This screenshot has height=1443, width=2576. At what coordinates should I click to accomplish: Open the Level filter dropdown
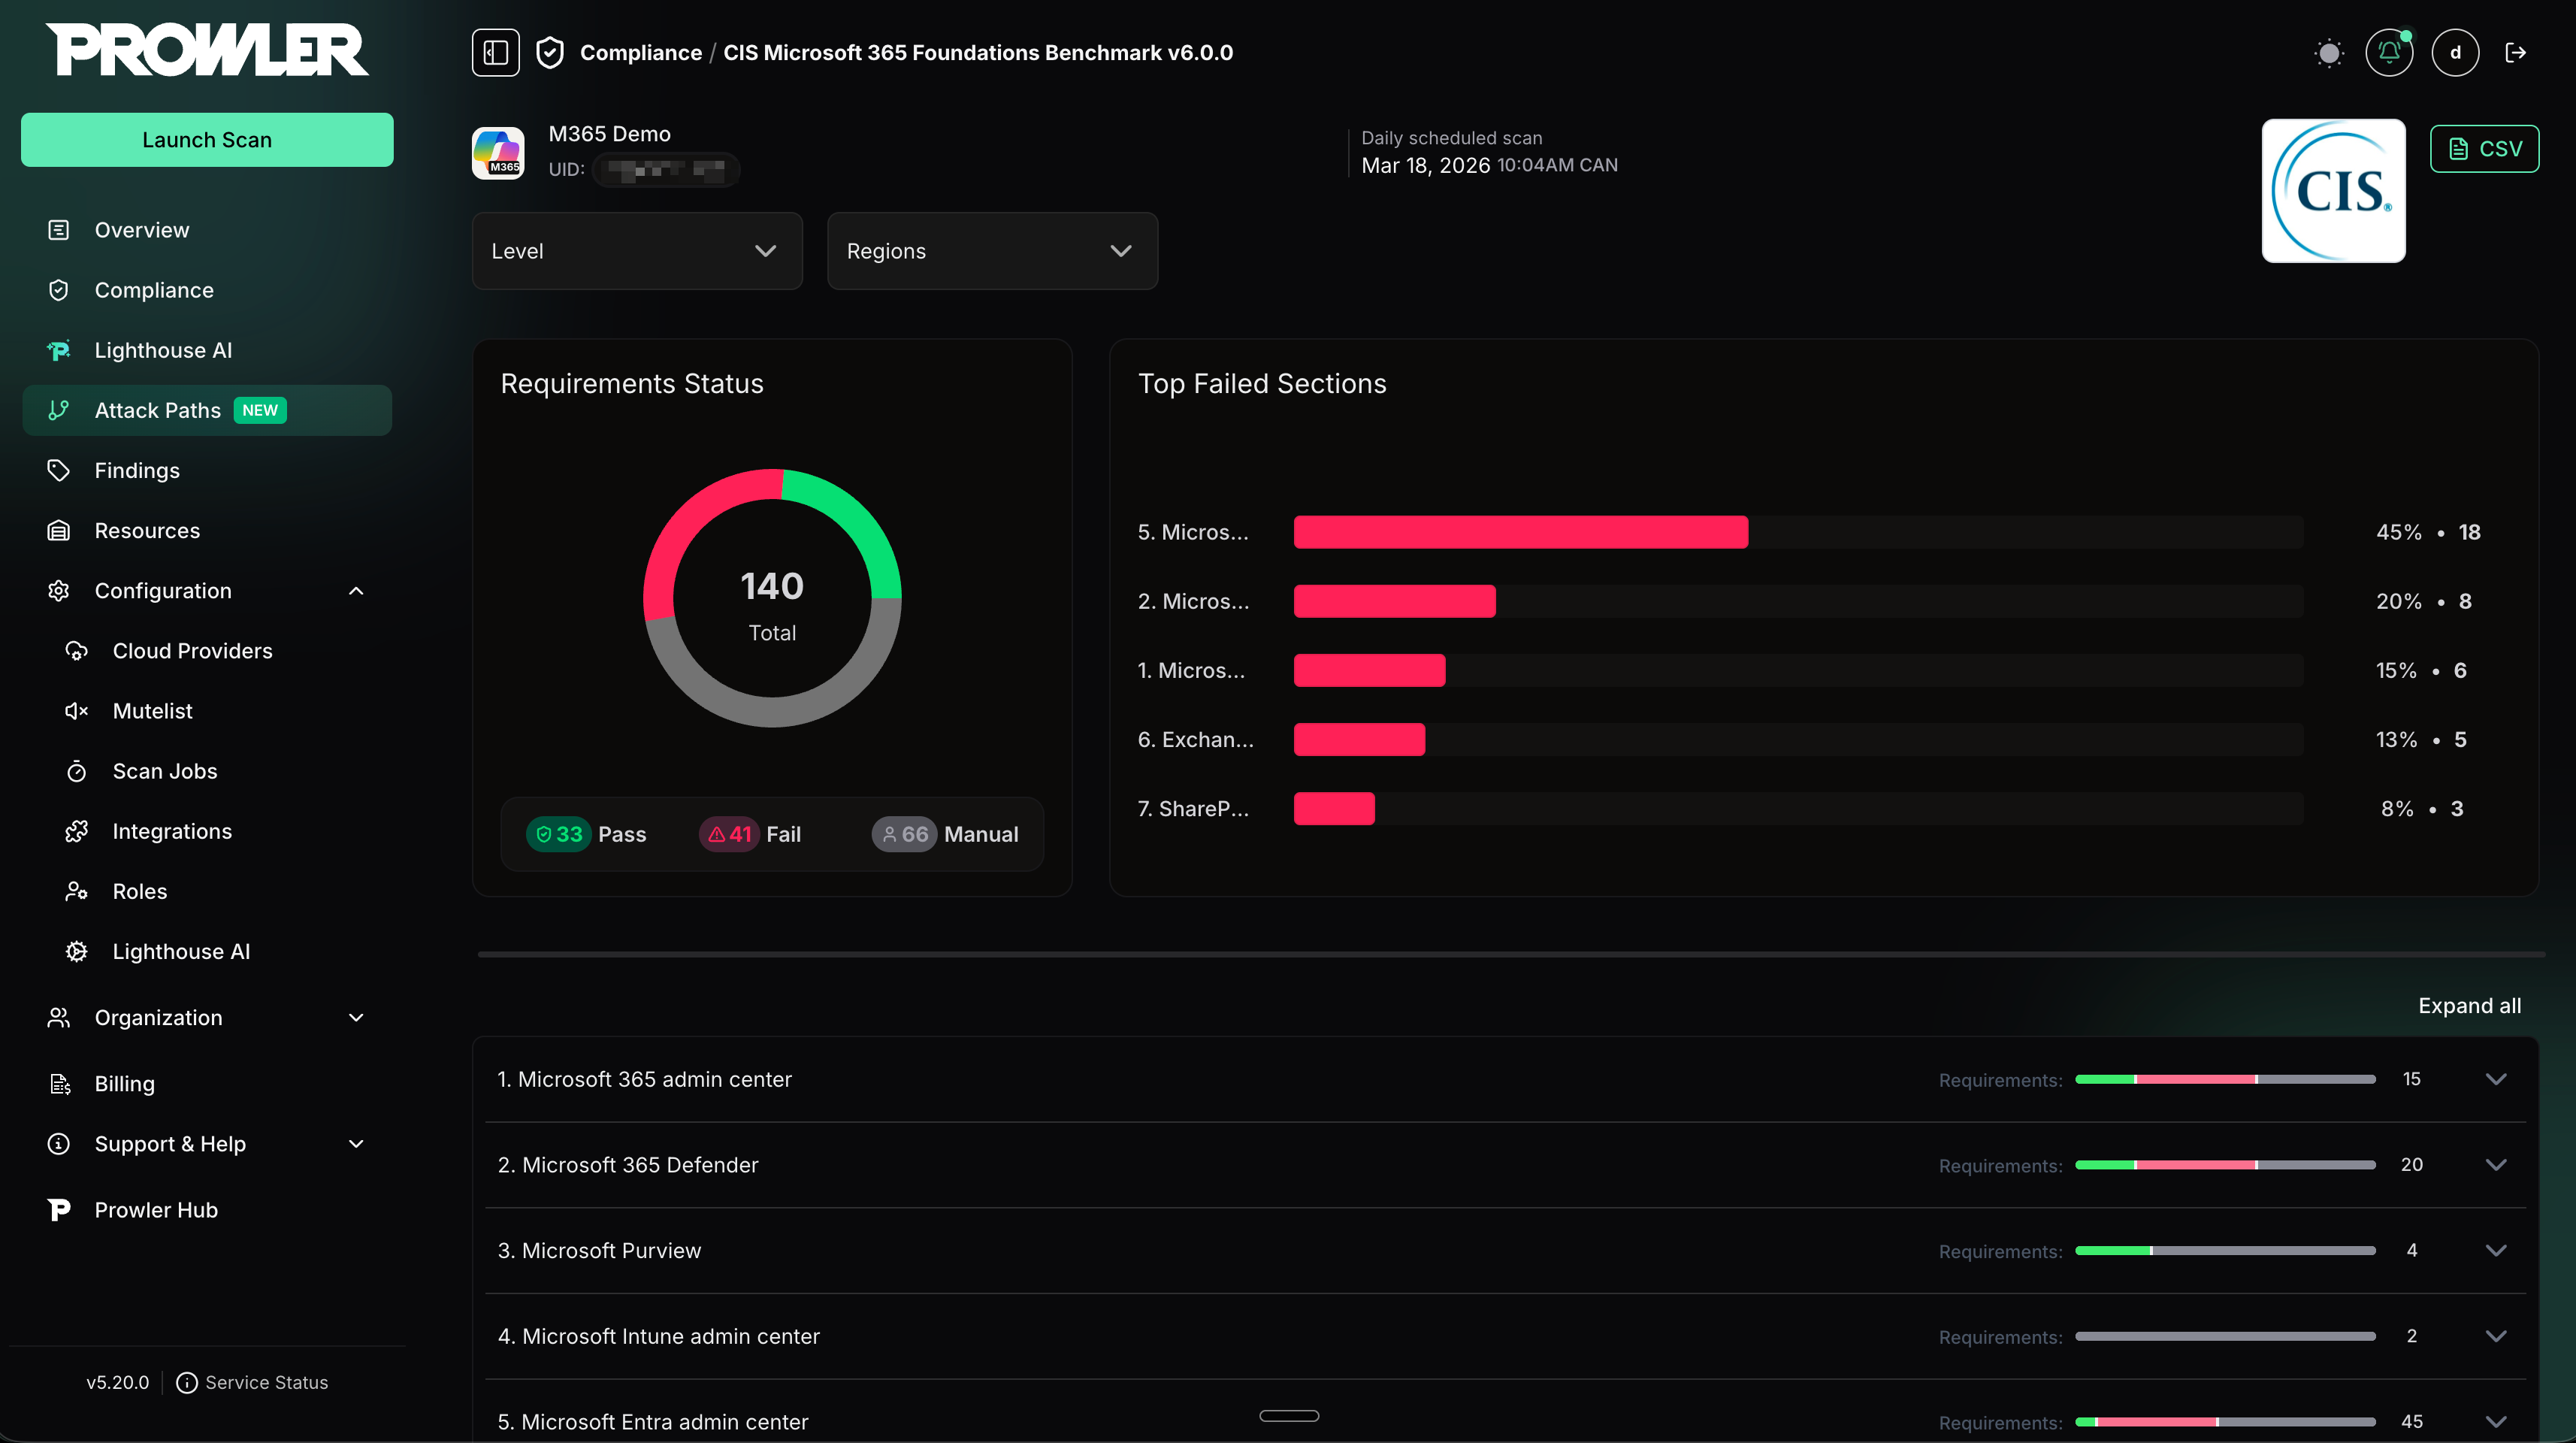[637, 251]
